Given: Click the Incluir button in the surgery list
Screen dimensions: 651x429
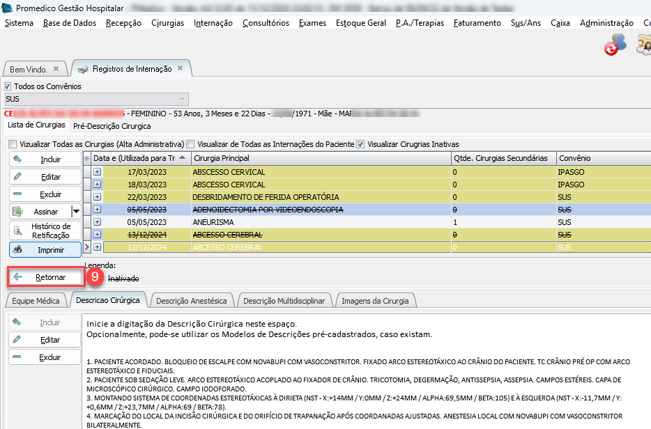Looking at the screenshot, I should click(45, 159).
